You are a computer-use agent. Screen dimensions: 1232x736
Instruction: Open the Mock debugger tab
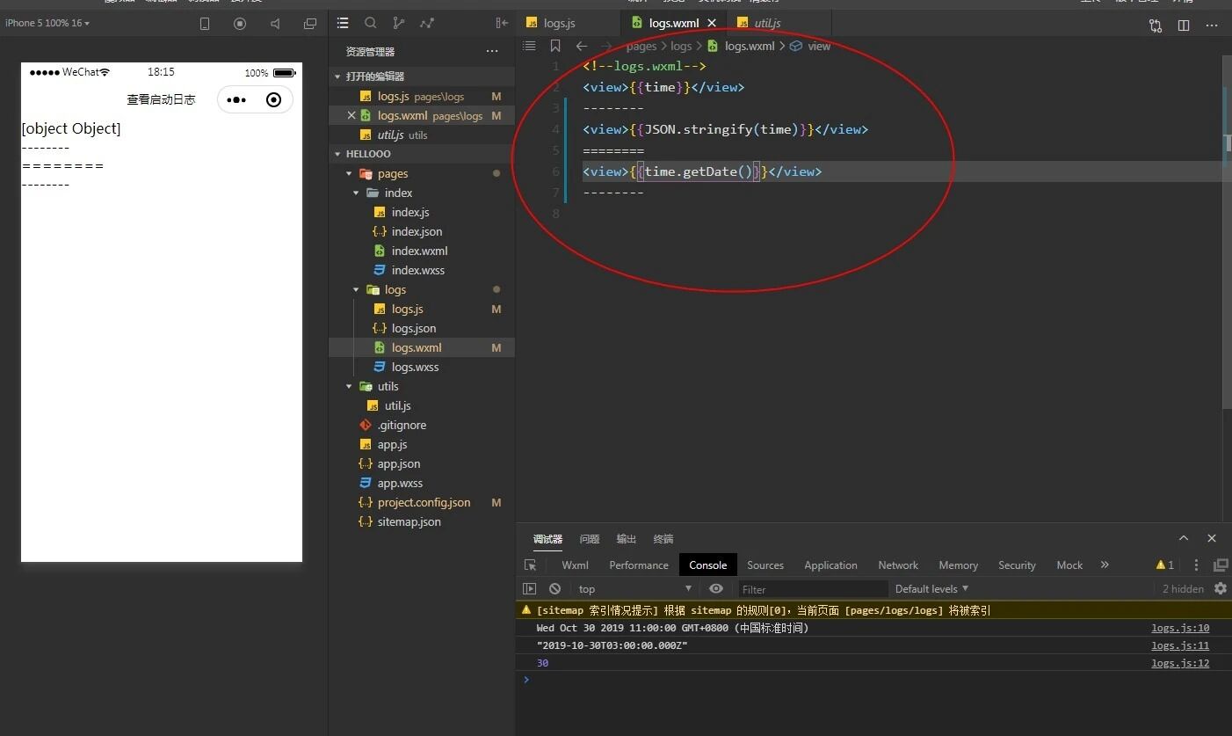click(x=1069, y=565)
